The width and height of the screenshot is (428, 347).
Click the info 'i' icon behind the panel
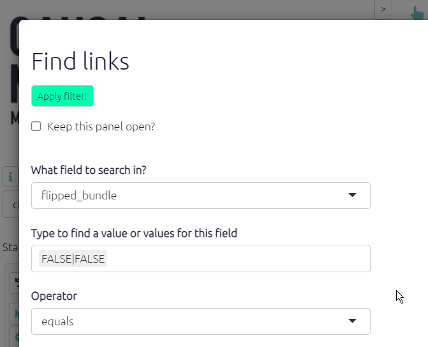pyautogui.click(x=10, y=177)
